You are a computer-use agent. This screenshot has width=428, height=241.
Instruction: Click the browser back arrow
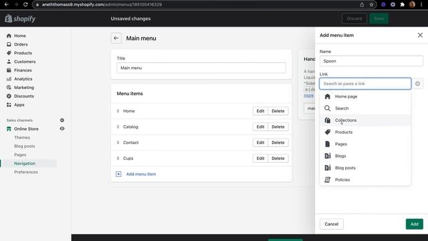coord(6,5)
